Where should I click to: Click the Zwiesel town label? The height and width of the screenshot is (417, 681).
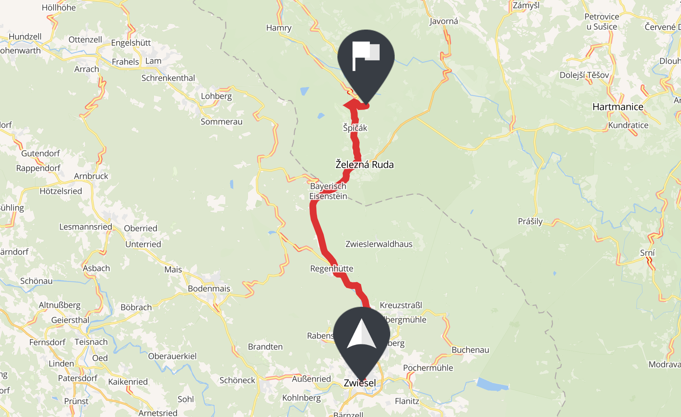pyautogui.click(x=360, y=383)
